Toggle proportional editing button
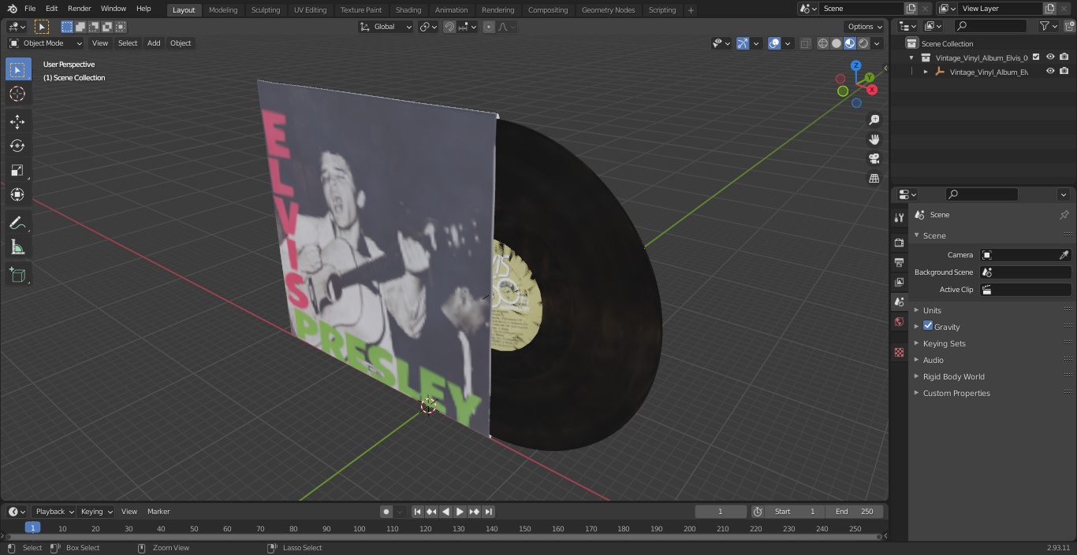This screenshot has height=555, width=1077. click(x=489, y=27)
